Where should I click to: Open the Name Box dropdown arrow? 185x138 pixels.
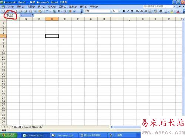21,15
